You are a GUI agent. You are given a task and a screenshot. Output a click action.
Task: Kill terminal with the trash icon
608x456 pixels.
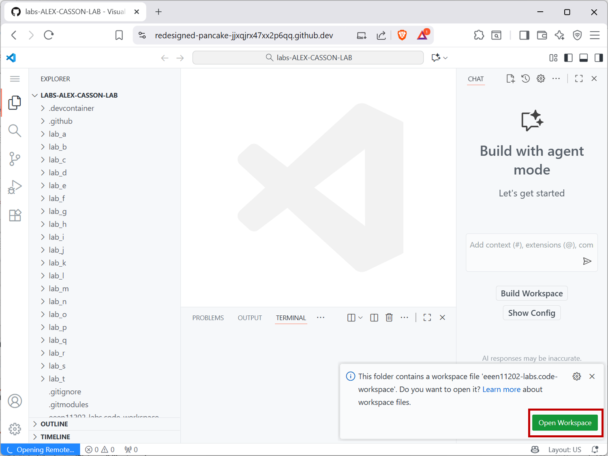pos(389,318)
